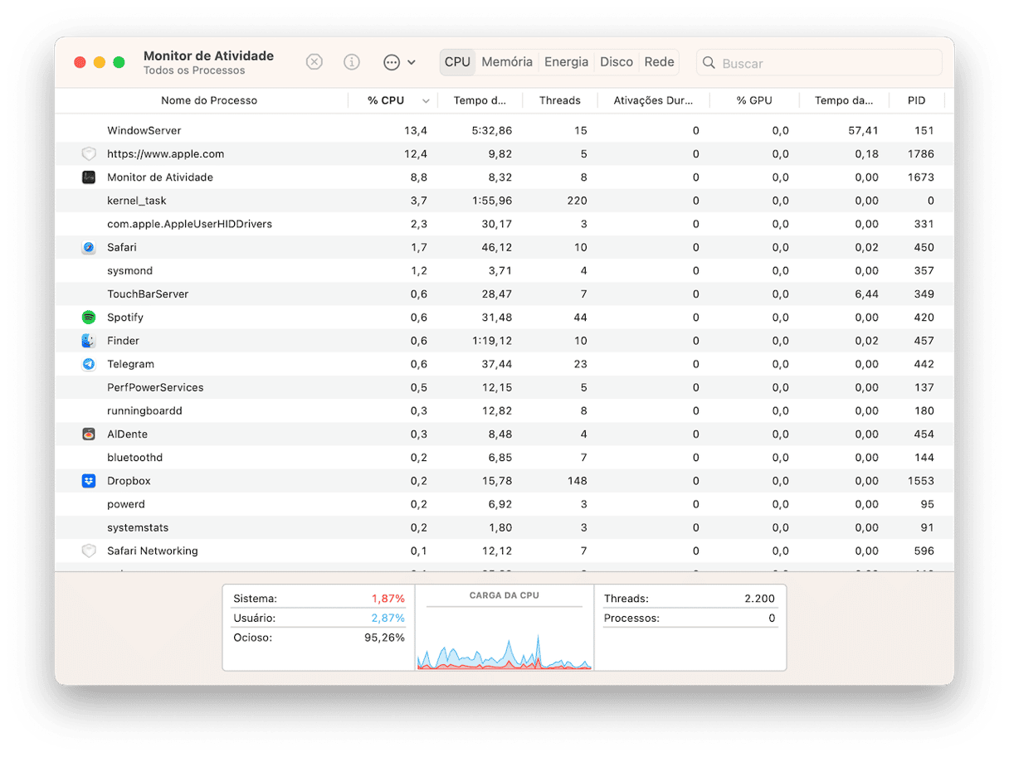
Task: Click the shield icon beside https://www.apple.com
Action: [x=89, y=154]
